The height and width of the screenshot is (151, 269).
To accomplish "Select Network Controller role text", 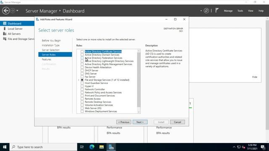I will pyautogui.click(x=95, y=89).
